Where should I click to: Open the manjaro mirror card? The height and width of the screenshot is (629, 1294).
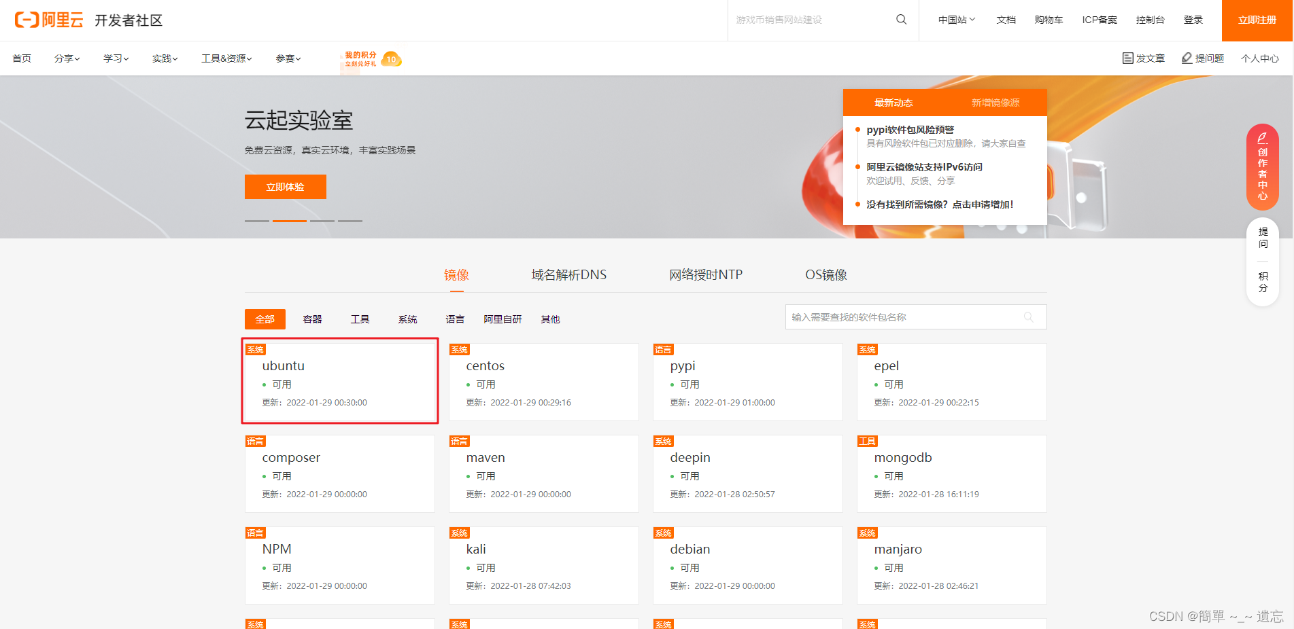(x=952, y=565)
